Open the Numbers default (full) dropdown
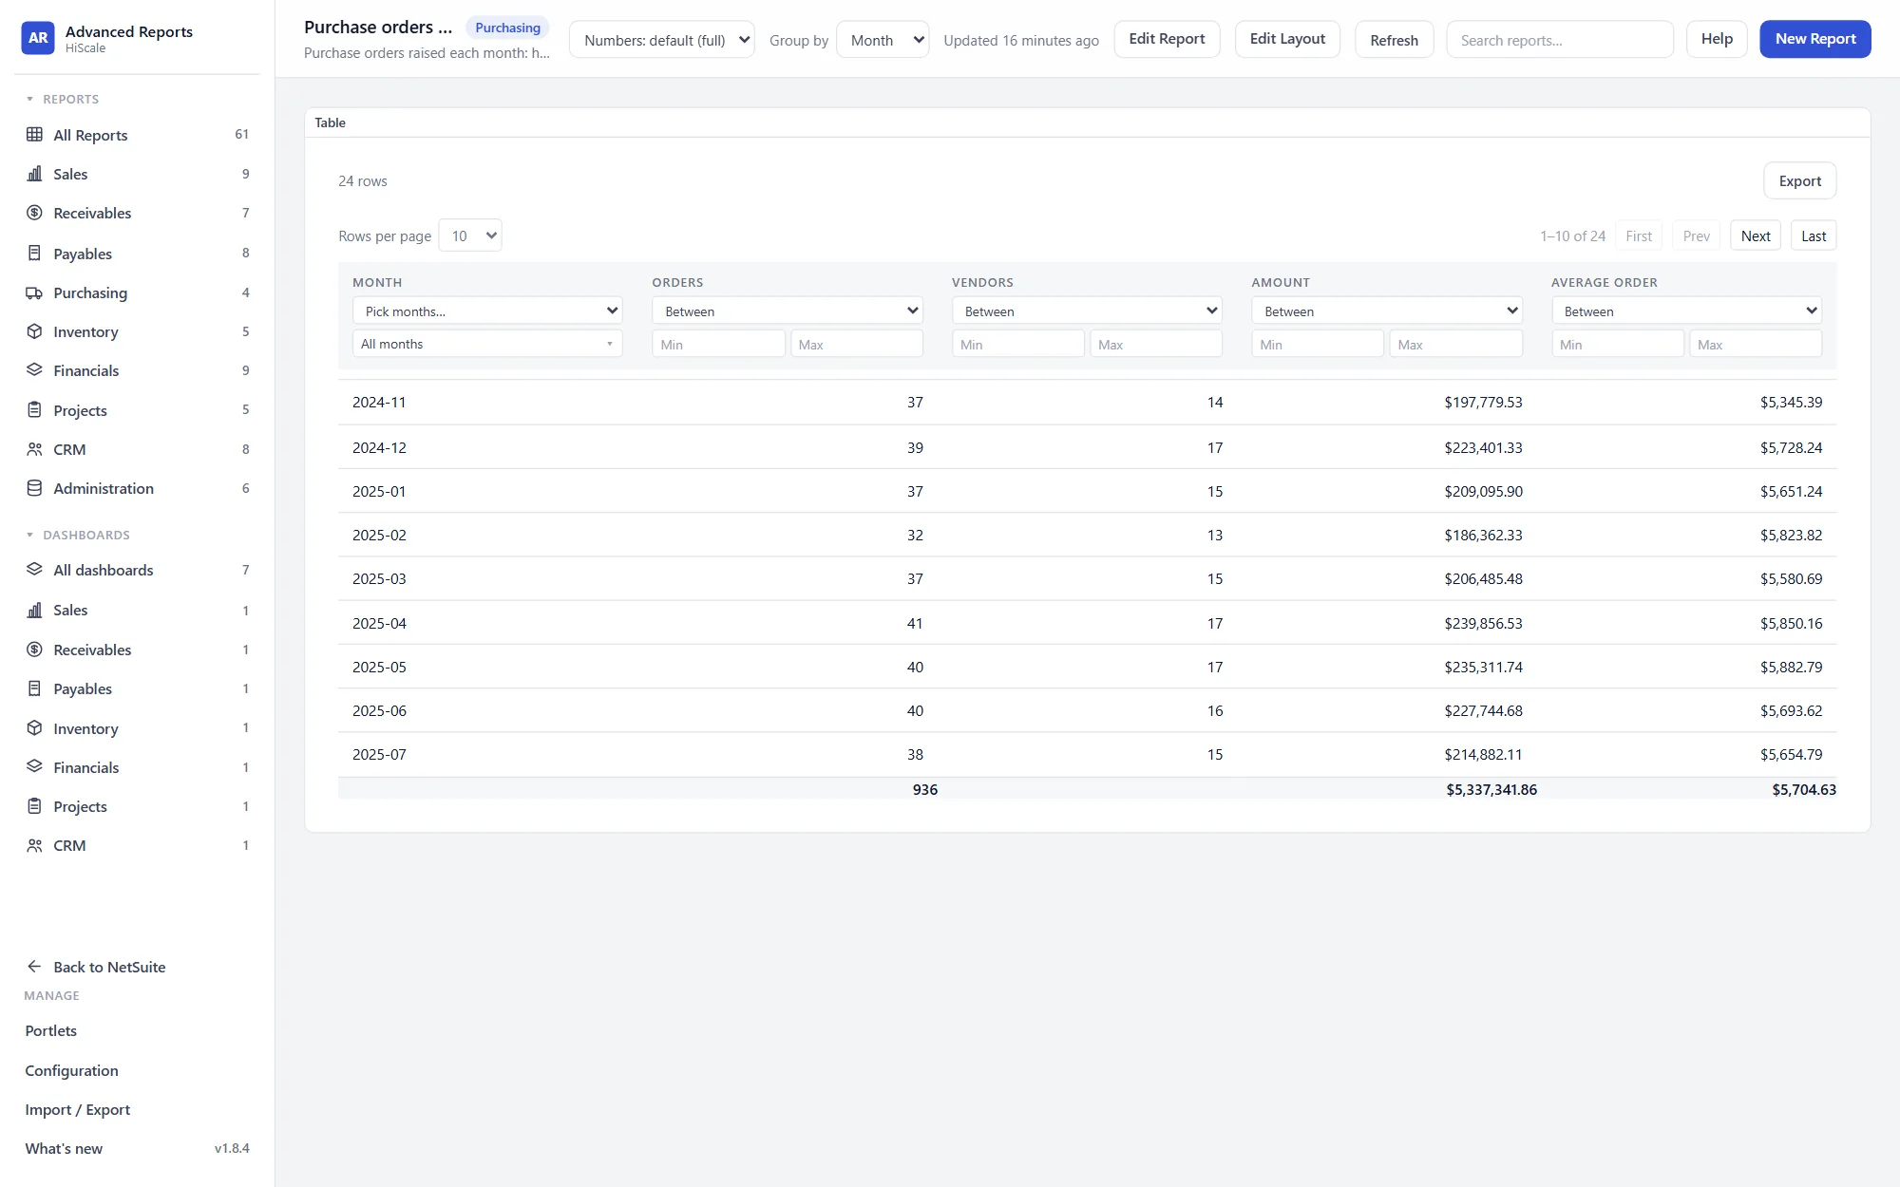 click(662, 40)
